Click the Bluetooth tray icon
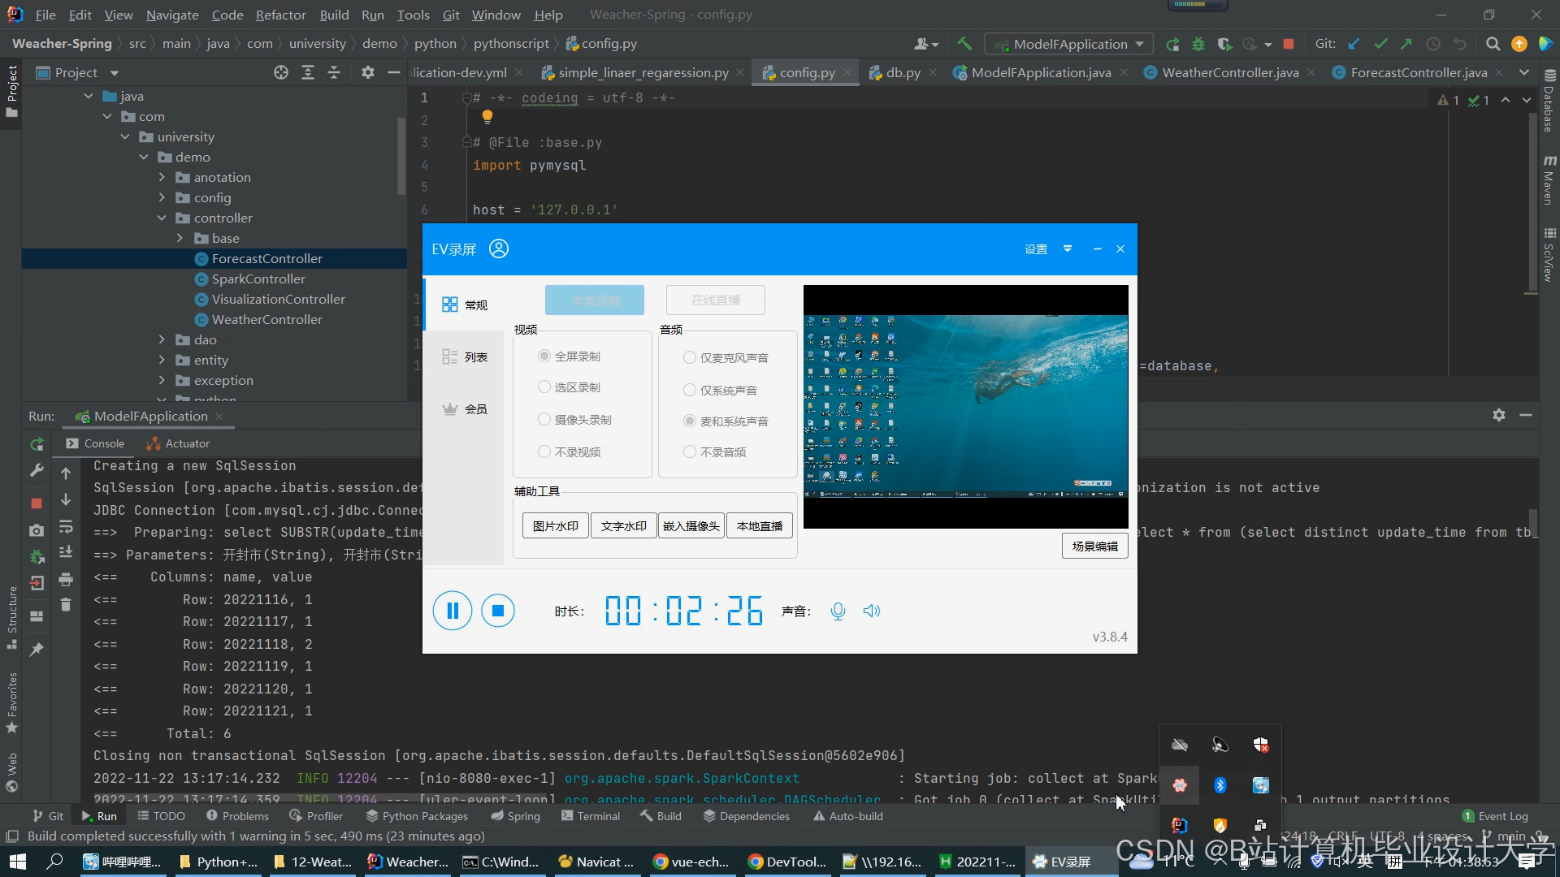 click(x=1220, y=784)
